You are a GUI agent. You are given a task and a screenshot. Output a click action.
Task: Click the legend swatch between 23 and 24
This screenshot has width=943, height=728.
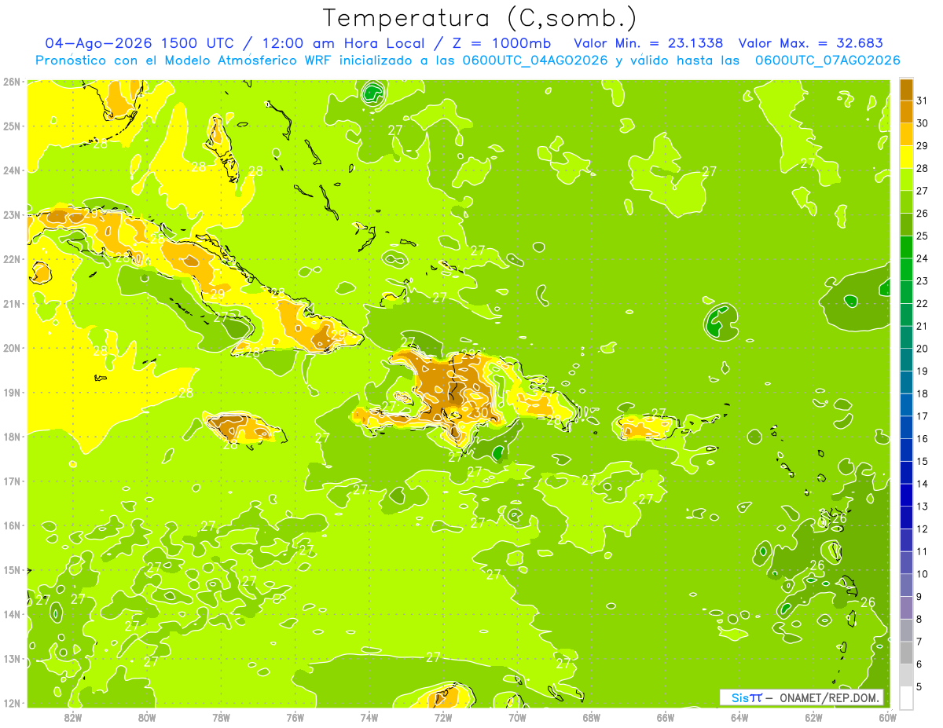tap(906, 269)
